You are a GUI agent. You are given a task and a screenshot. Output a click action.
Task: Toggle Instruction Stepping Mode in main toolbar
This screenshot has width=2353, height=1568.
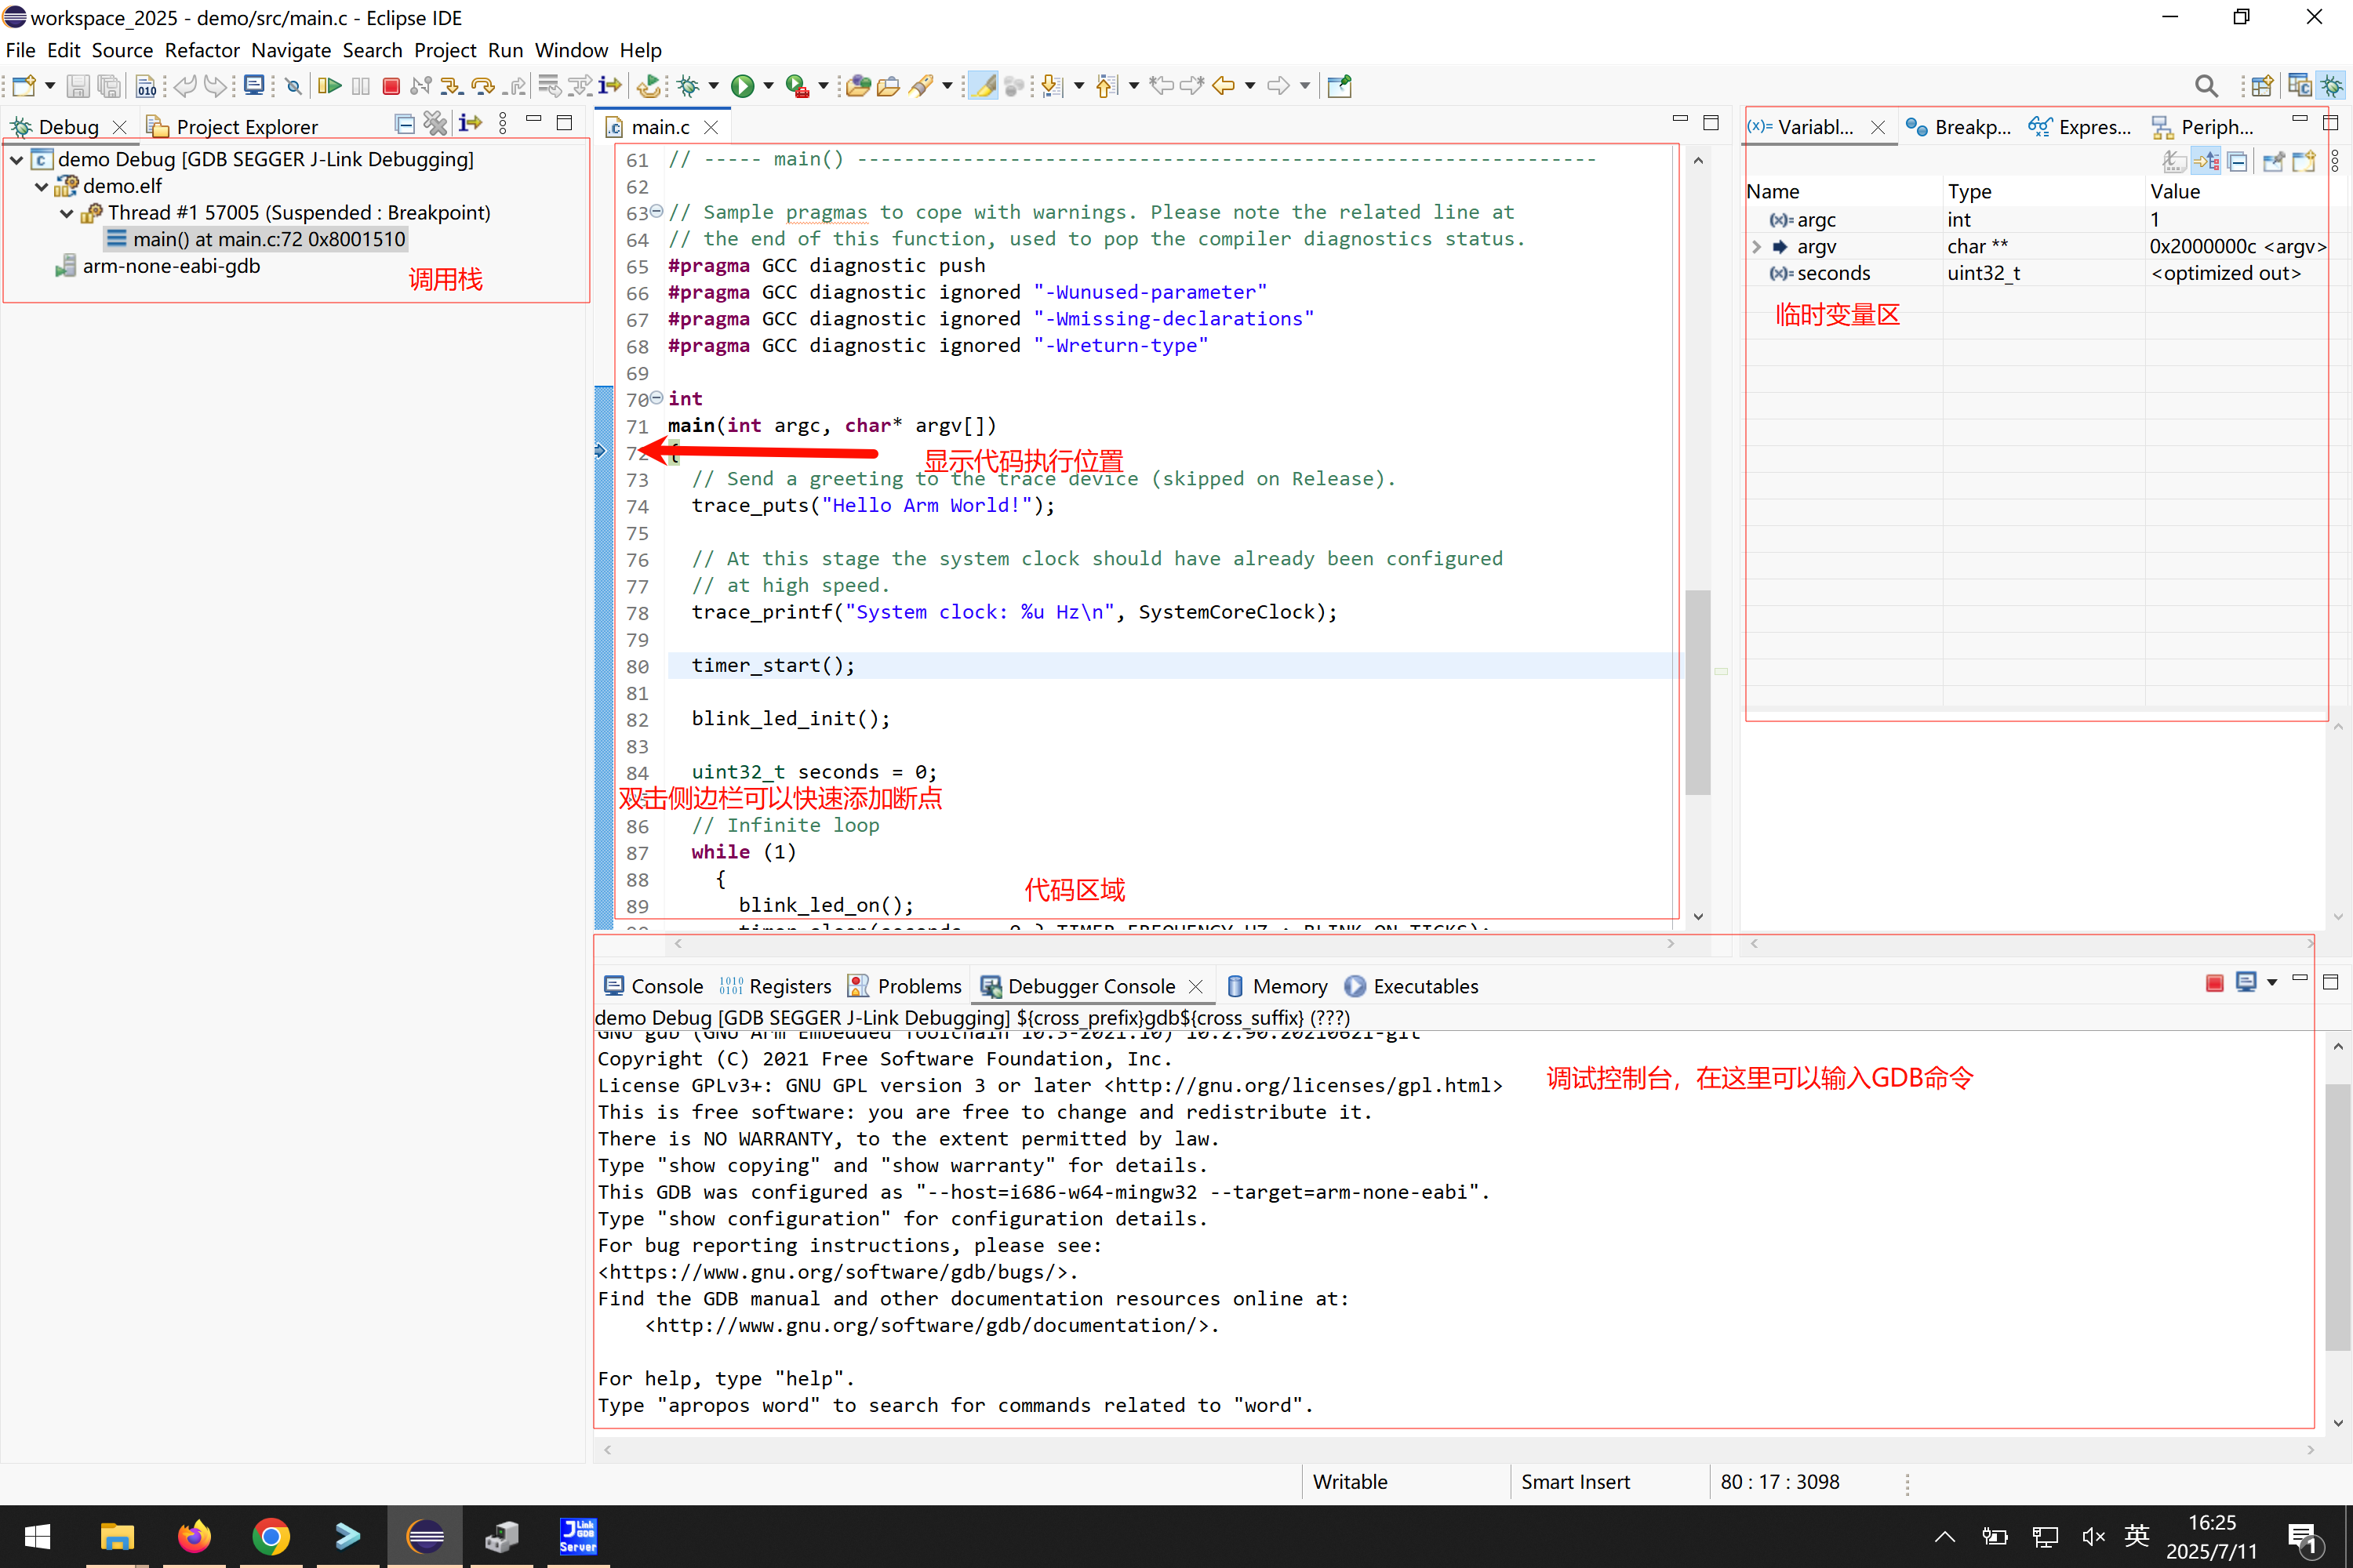pyautogui.click(x=610, y=86)
